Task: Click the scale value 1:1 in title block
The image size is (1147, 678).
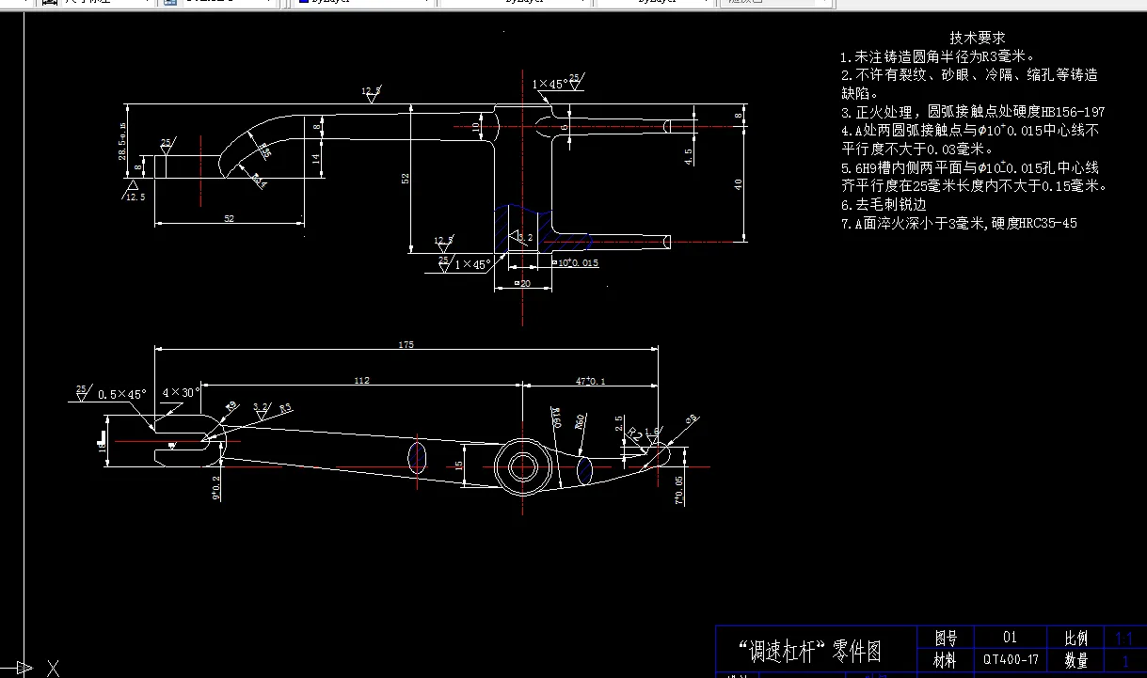Action: click(x=1126, y=637)
